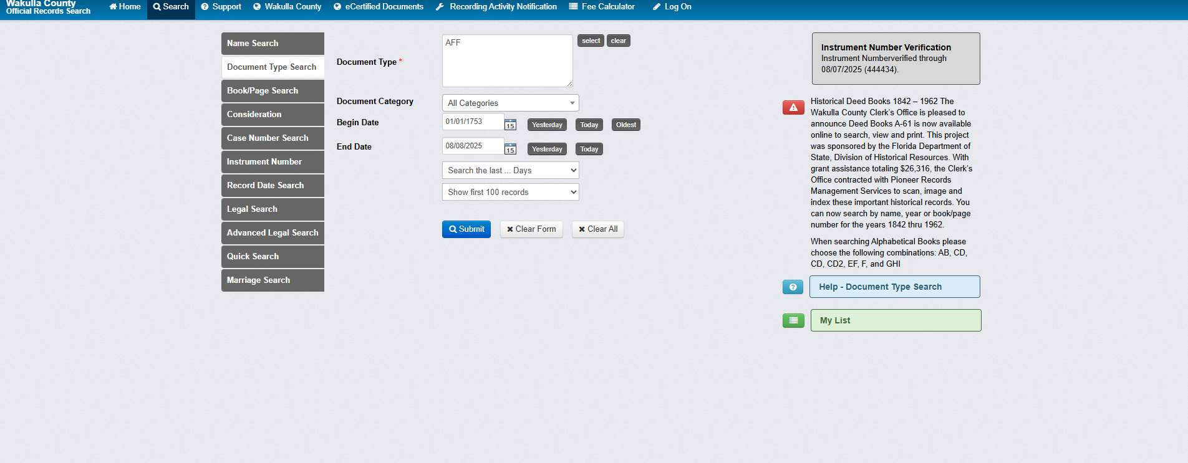Go to Home in the top navigation
Screen dimensions: 1188x463
point(125,7)
